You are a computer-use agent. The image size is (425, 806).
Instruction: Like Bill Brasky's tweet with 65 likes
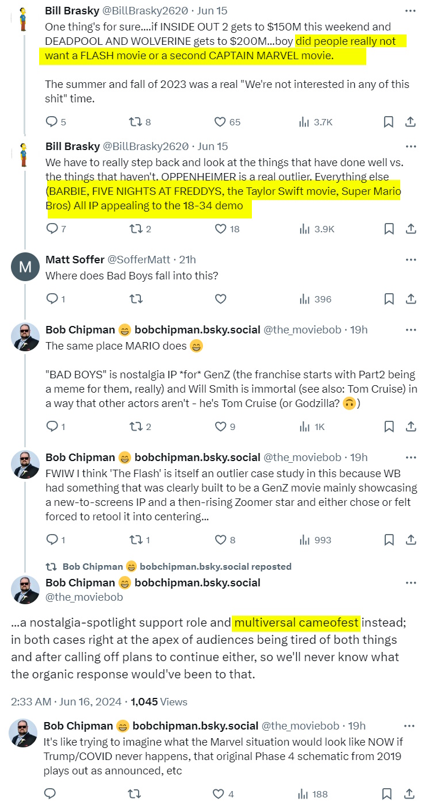point(220,122)
